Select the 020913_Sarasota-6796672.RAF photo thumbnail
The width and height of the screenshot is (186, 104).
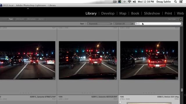pos(28,60)
